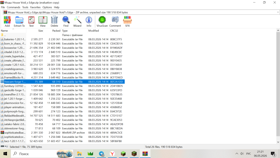This screenshot has height=158, width=280.
Task: Launch the Wizard tool
Action: click(77, 22)
